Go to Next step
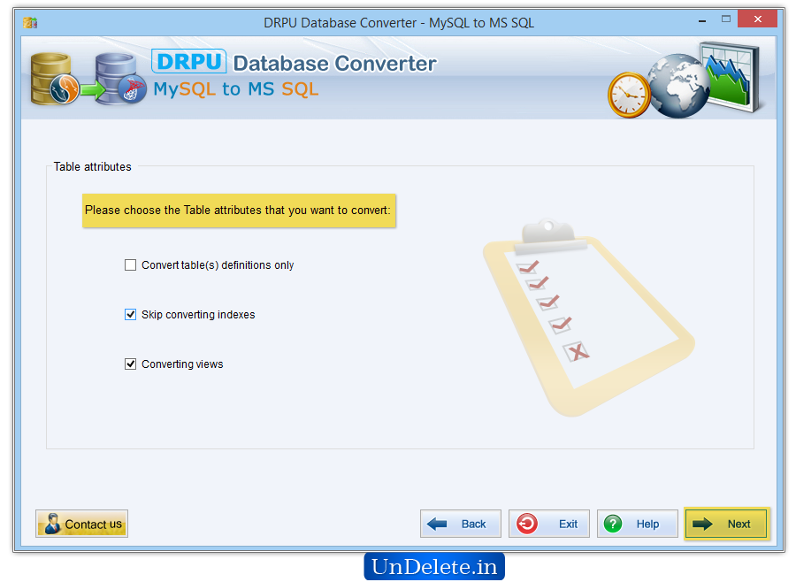796x582 pixels. [726, 524]
